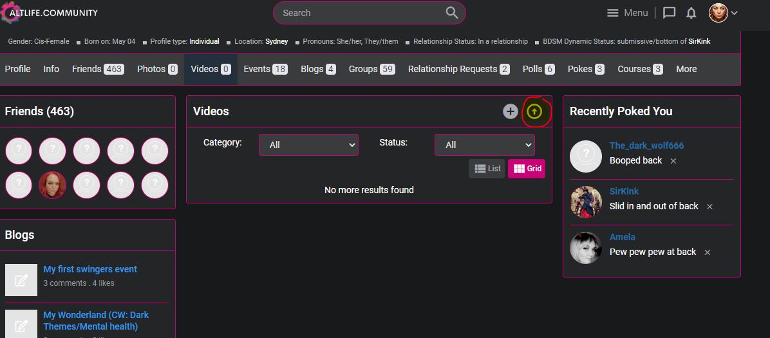
Task: Dismiss the poke from The_dark_wolf666
Action: tap(673, 161)
